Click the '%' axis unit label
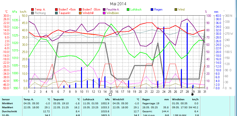This screenshot has width=237, height=116. coord(206,12)
